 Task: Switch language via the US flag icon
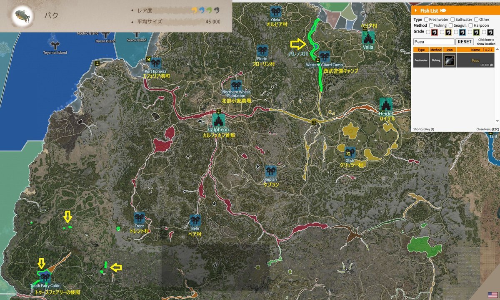tap(492, 295)
